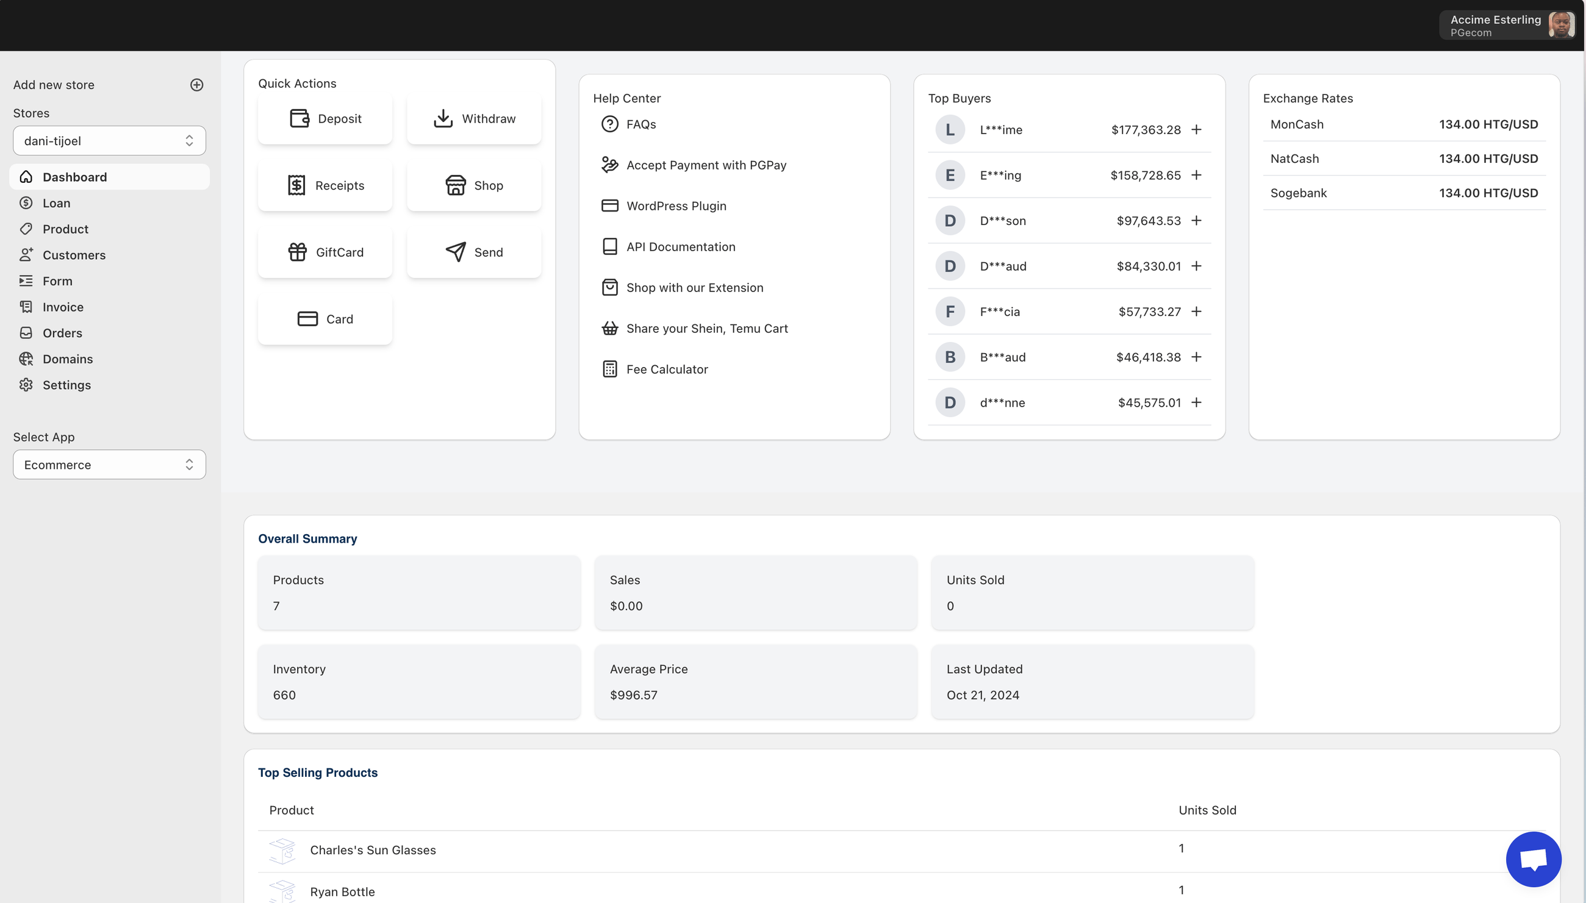
Task: Click the Card quick action
Action: coord(325,319)
